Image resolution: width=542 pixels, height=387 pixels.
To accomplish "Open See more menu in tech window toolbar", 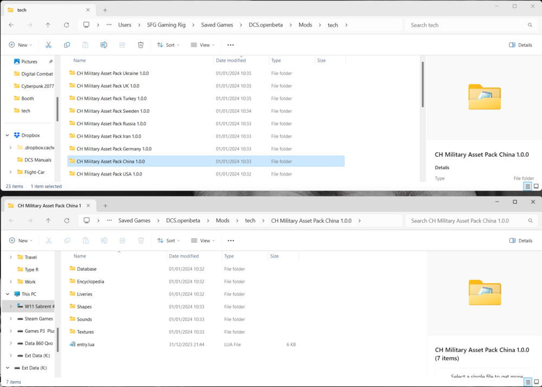I will coord(230,45).
